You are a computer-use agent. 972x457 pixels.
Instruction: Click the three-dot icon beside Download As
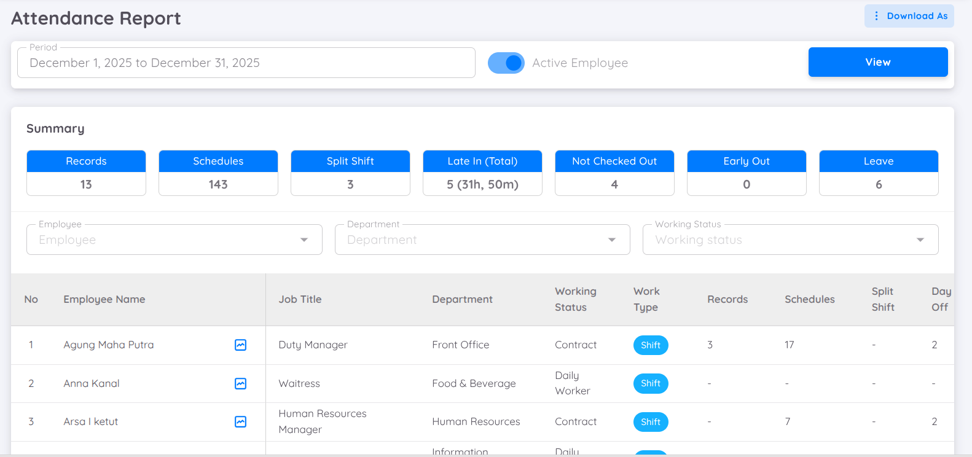[876, 16]
